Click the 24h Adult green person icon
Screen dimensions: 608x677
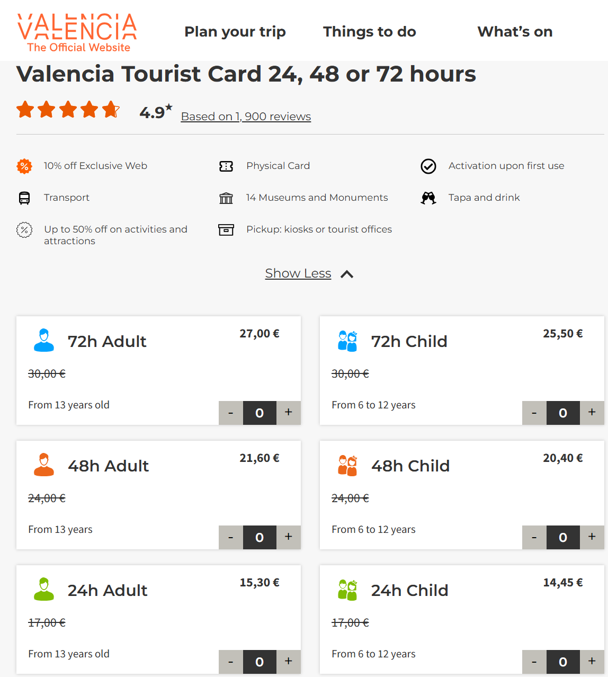point(44,589)
